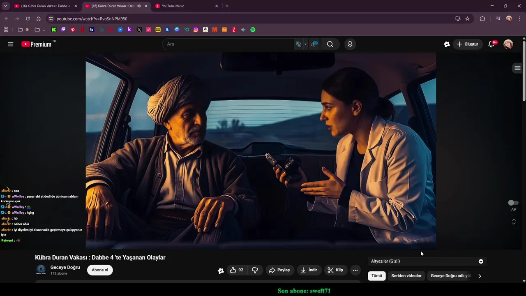526x296 pixels.
Task: Click the Oluştur create button
Action: tap(468, 44)
